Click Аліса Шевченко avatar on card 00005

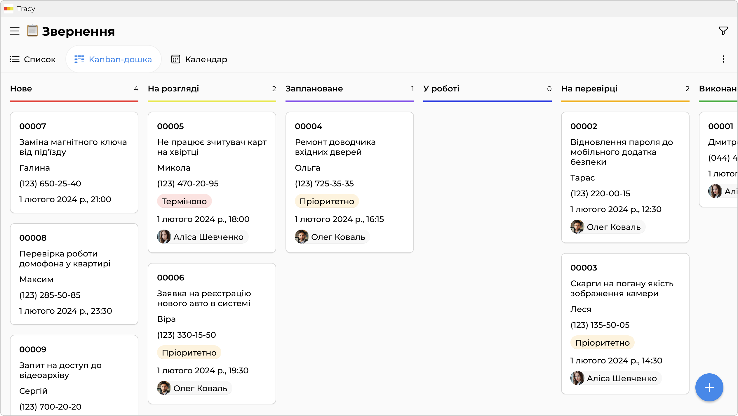coord(164,237)
